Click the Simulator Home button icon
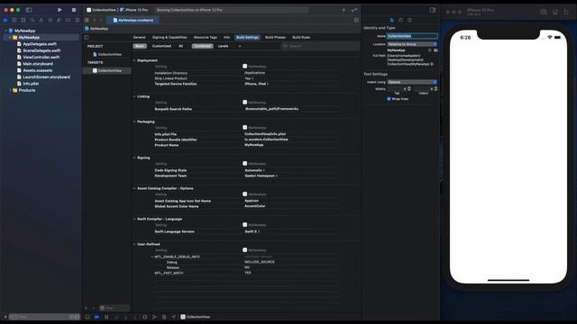The height and width of the screenshot is (324, 577). (555, 12)
